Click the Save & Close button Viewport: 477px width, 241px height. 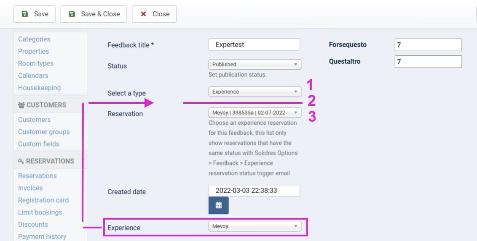pyautogui.click(x=94, y=14)
